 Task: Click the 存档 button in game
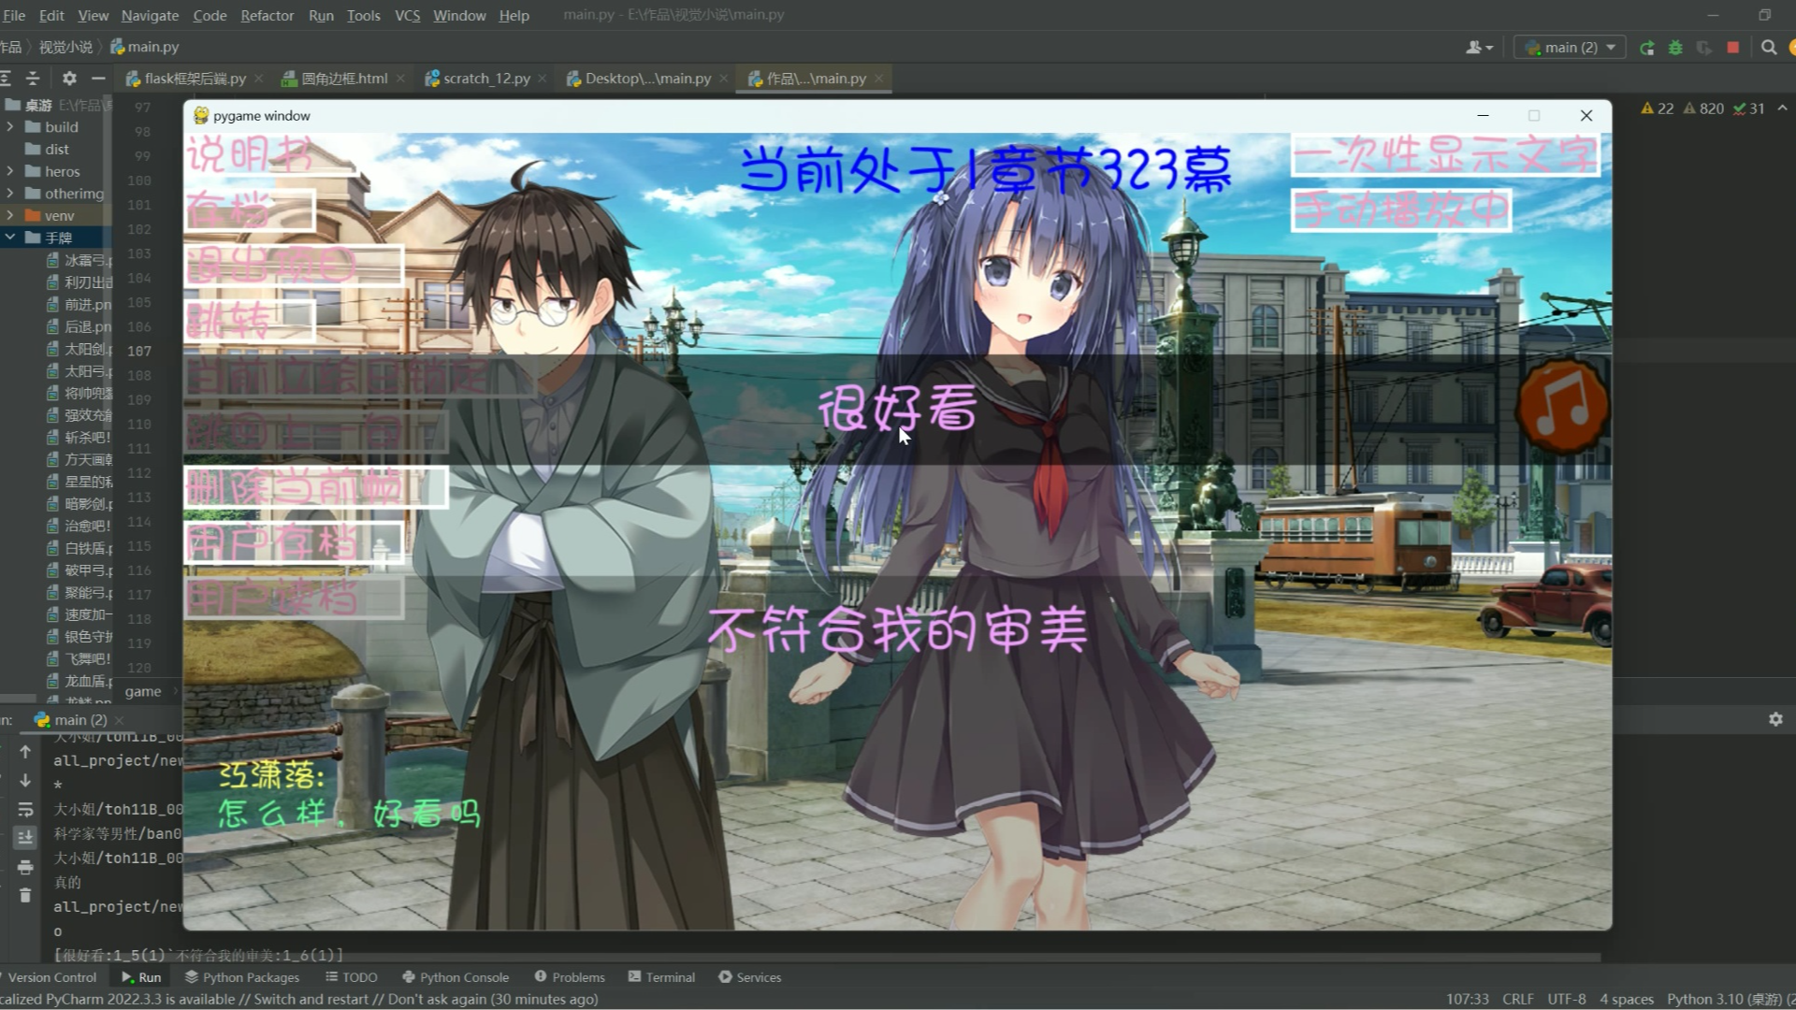click(250, 210)
